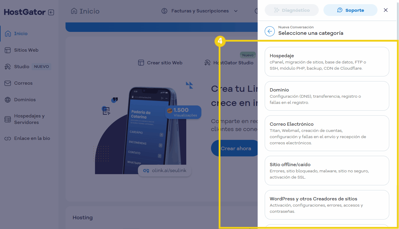
Task: Click the Hospedajes y Servidores server icon
Action: point(8,119)
